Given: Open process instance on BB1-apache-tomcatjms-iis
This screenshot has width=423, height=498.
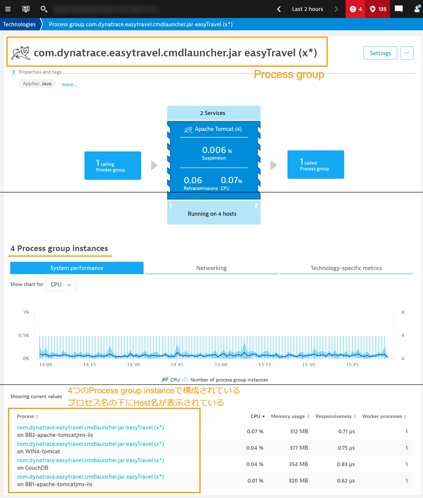Looking at the screenshot, I should point(91,477).
